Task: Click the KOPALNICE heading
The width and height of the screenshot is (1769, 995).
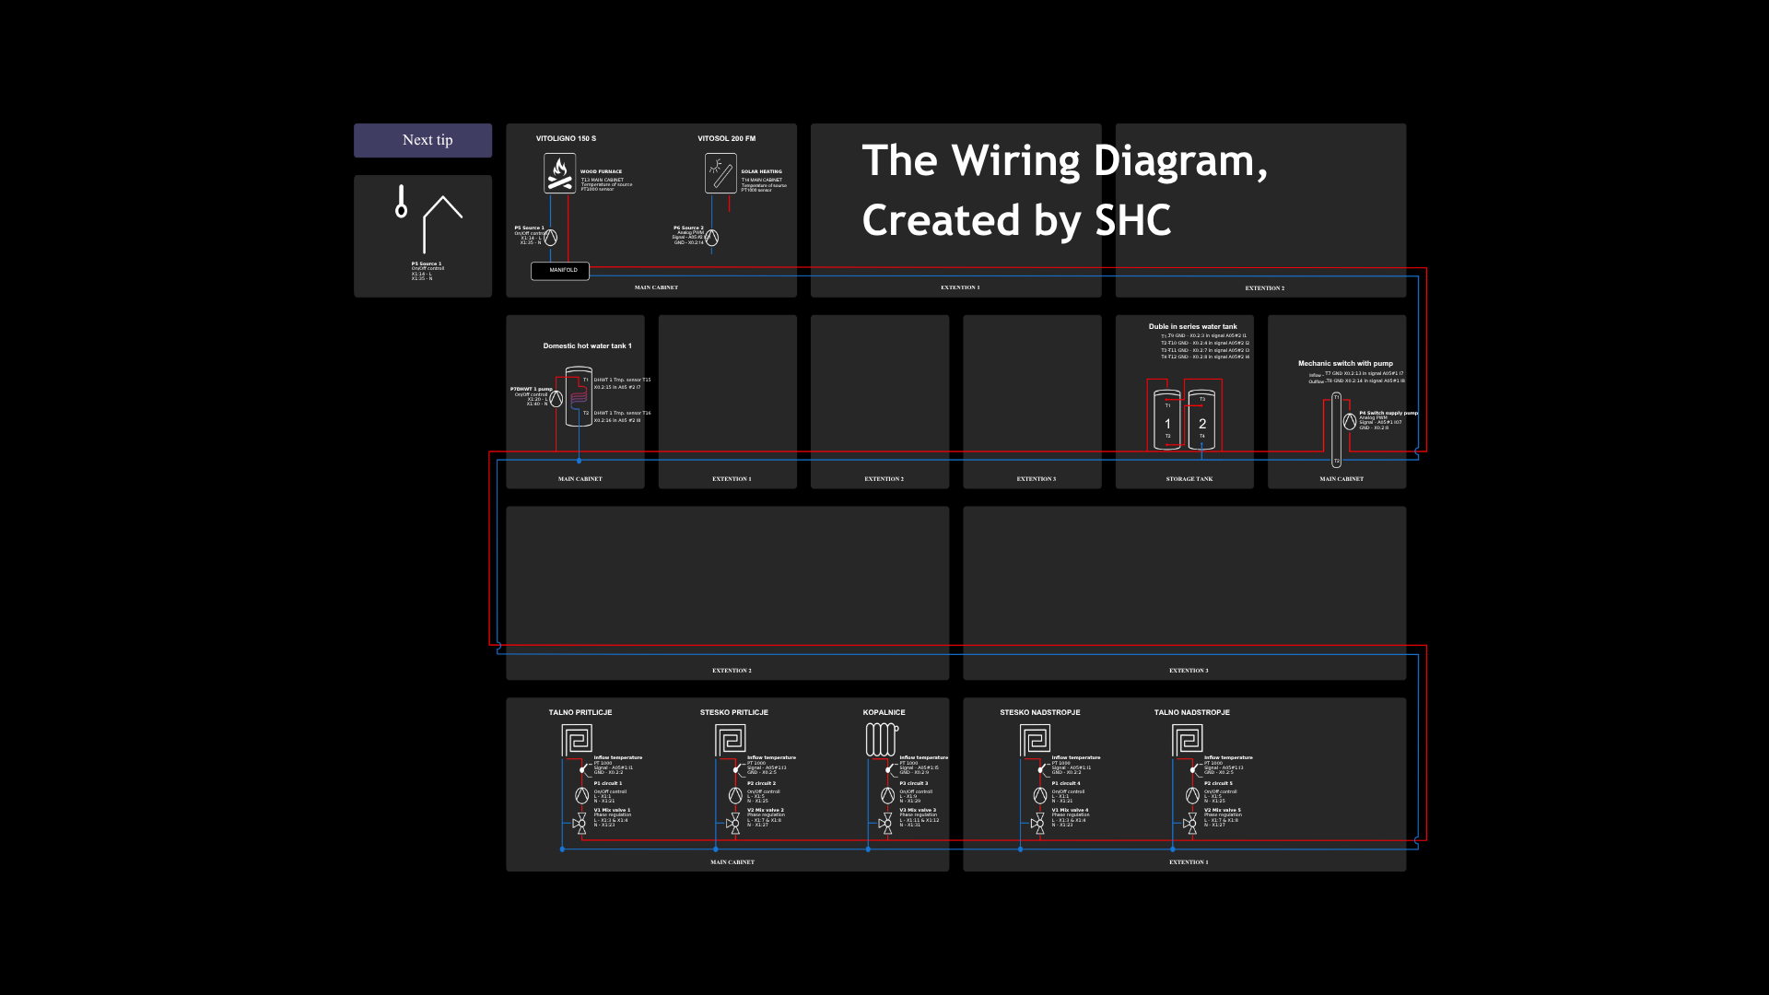Action: click(x=884, y=713)
